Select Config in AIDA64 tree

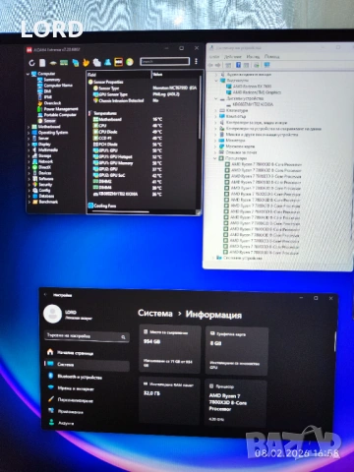click(x=44, y=191)
